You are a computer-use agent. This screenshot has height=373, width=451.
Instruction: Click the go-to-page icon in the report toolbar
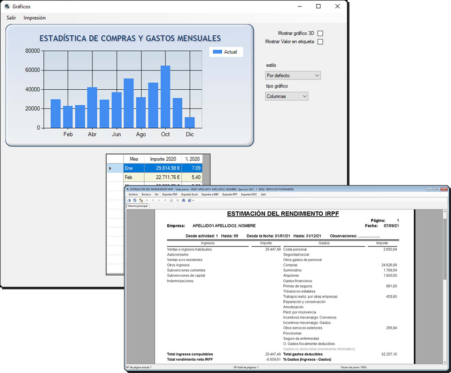pos(171,201)
